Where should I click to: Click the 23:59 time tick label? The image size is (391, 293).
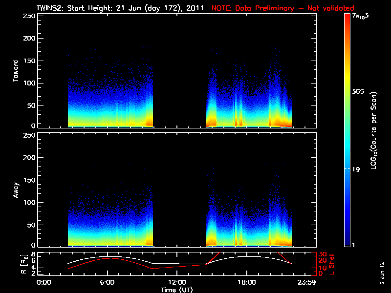(x=307, y=282)
